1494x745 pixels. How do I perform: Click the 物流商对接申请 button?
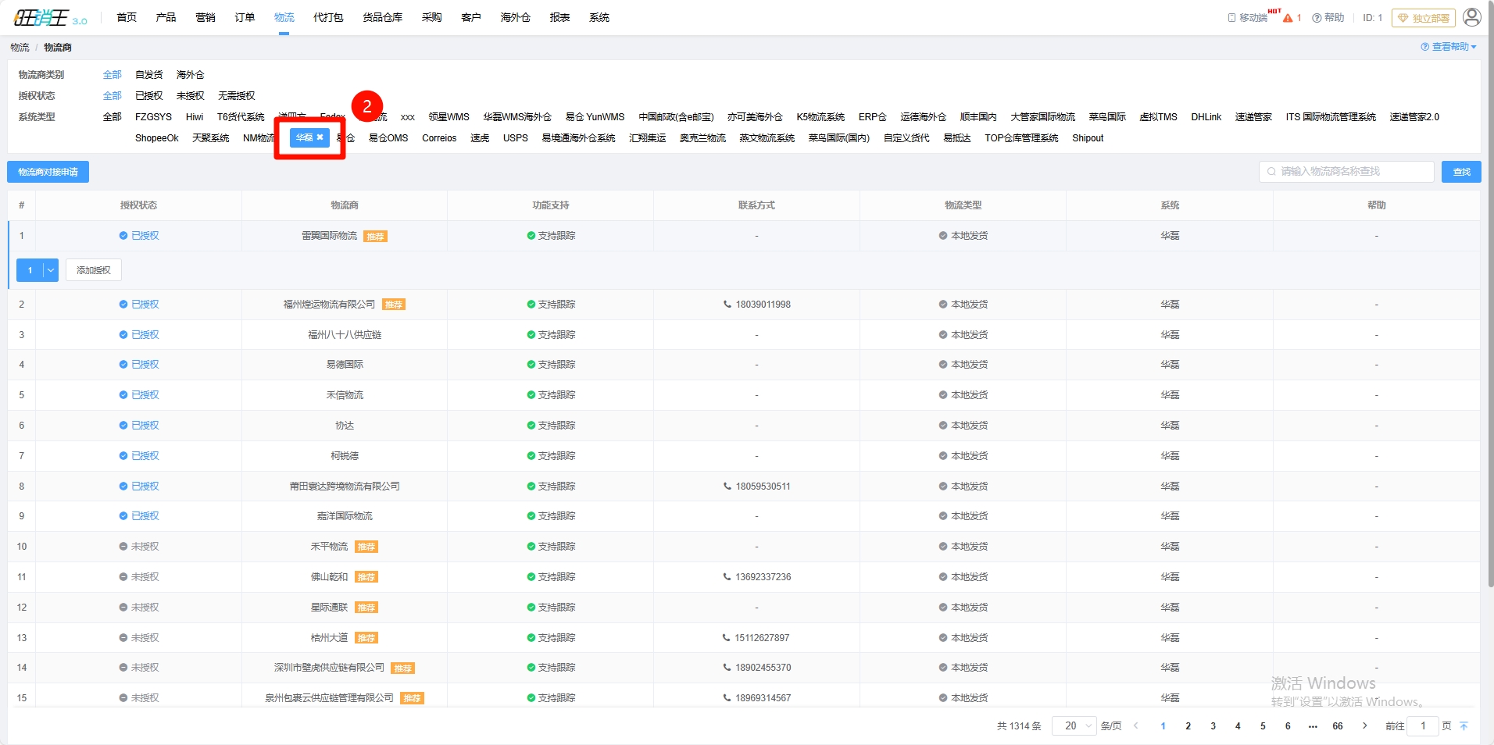coord(48,172)
